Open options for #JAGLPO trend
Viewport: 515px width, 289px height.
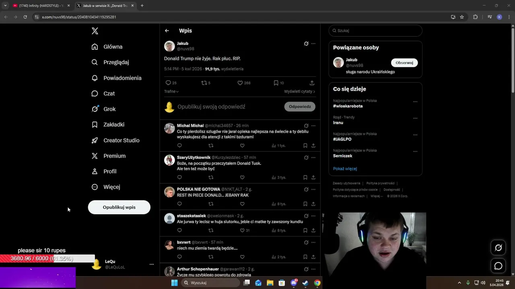pos(415,135)
